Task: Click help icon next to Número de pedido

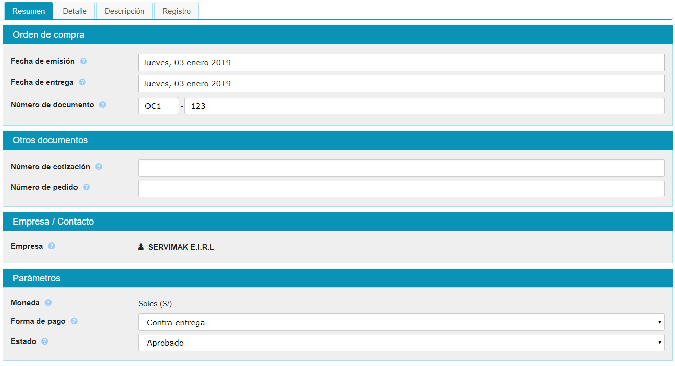Action: tap(87, 187)
